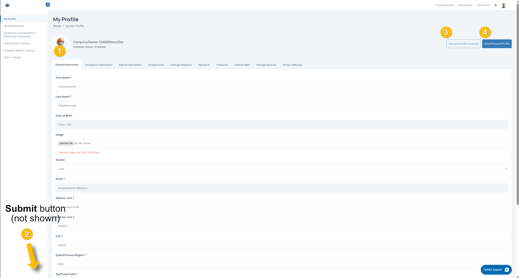Click Personal Profile Summary button
Viewport: 519px width, 278px height.
[x=463, y=44]
